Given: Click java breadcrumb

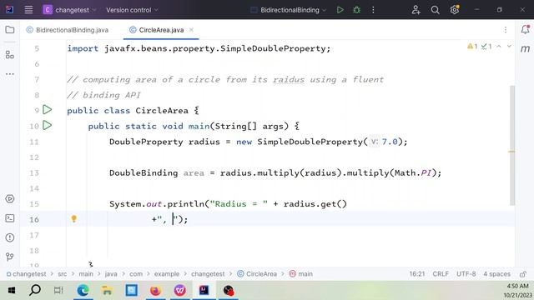Looking at the screenshot, I should click(111, 274).
